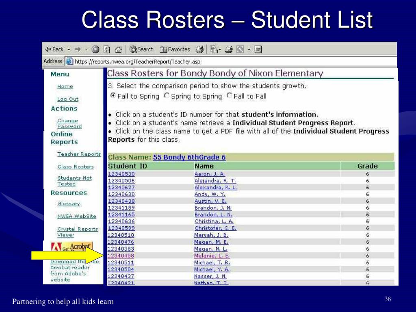This screenshot has height=312, width=416.
Task: Click the browser Home icon
Action: click(118, 49)
